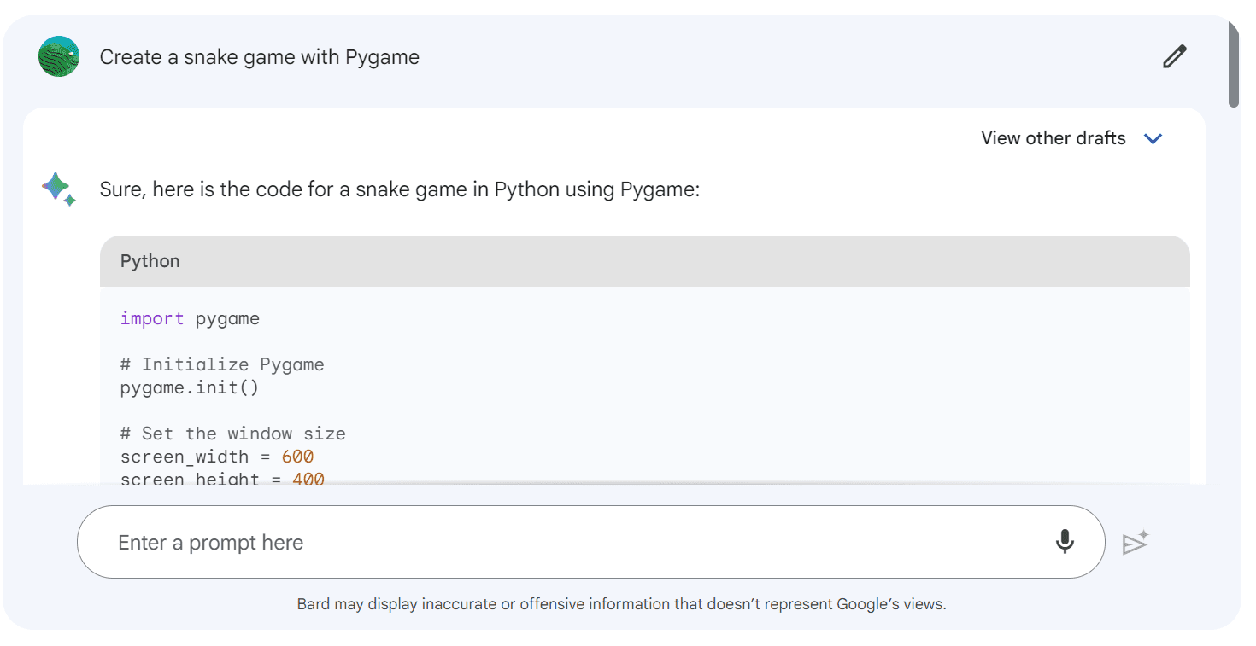Click the Sure, here is the code sentence
Image resolution: width=1256 pixels, height=646 pixels.
(x=400, y=189)
